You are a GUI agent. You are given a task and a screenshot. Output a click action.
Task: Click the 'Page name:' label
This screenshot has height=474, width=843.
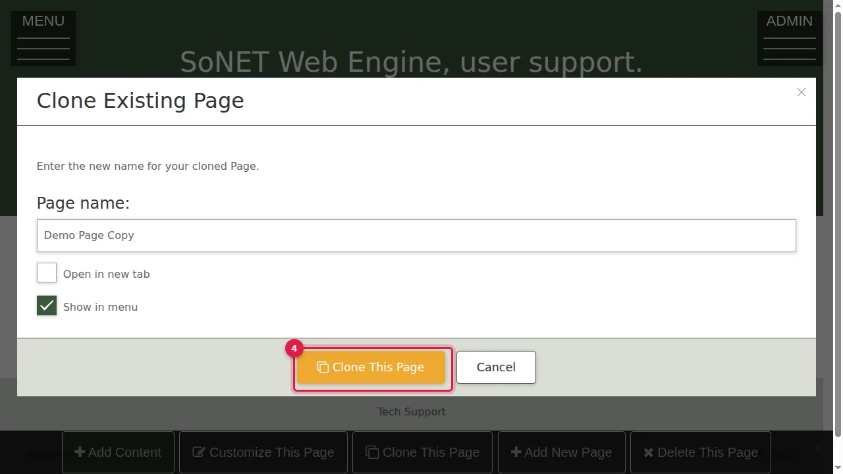pyautogui.click(x=83, y=203)
